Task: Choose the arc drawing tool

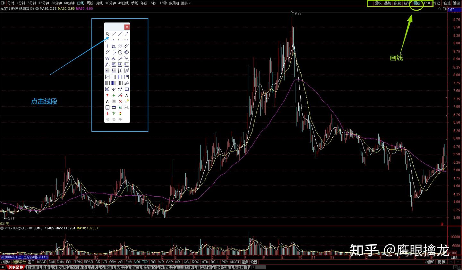Action: pos(114,52)
